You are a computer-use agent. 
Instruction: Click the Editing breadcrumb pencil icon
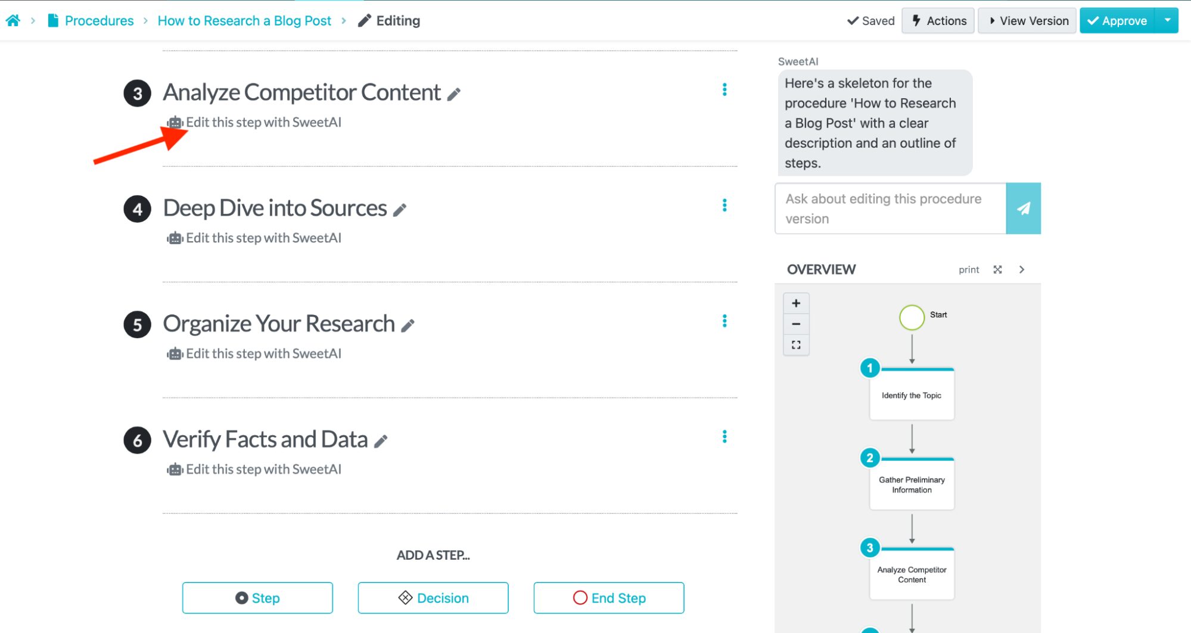point(364,21)
